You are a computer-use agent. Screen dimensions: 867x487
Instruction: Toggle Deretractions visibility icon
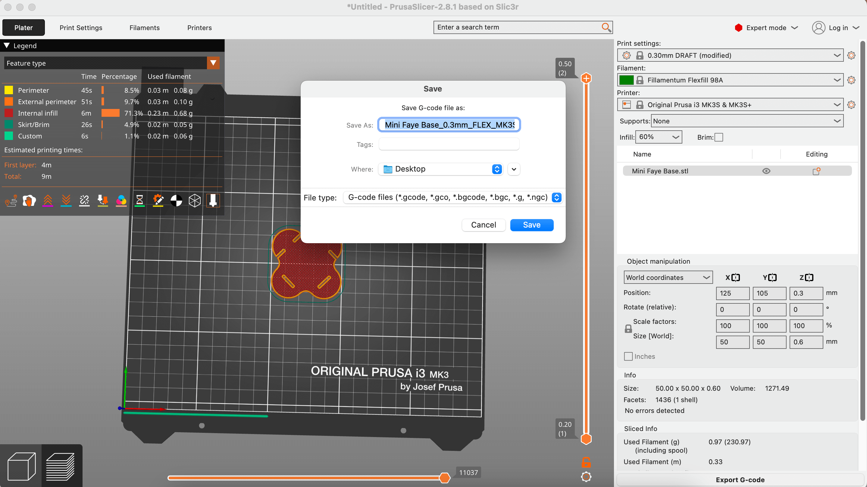pos(66,201)
